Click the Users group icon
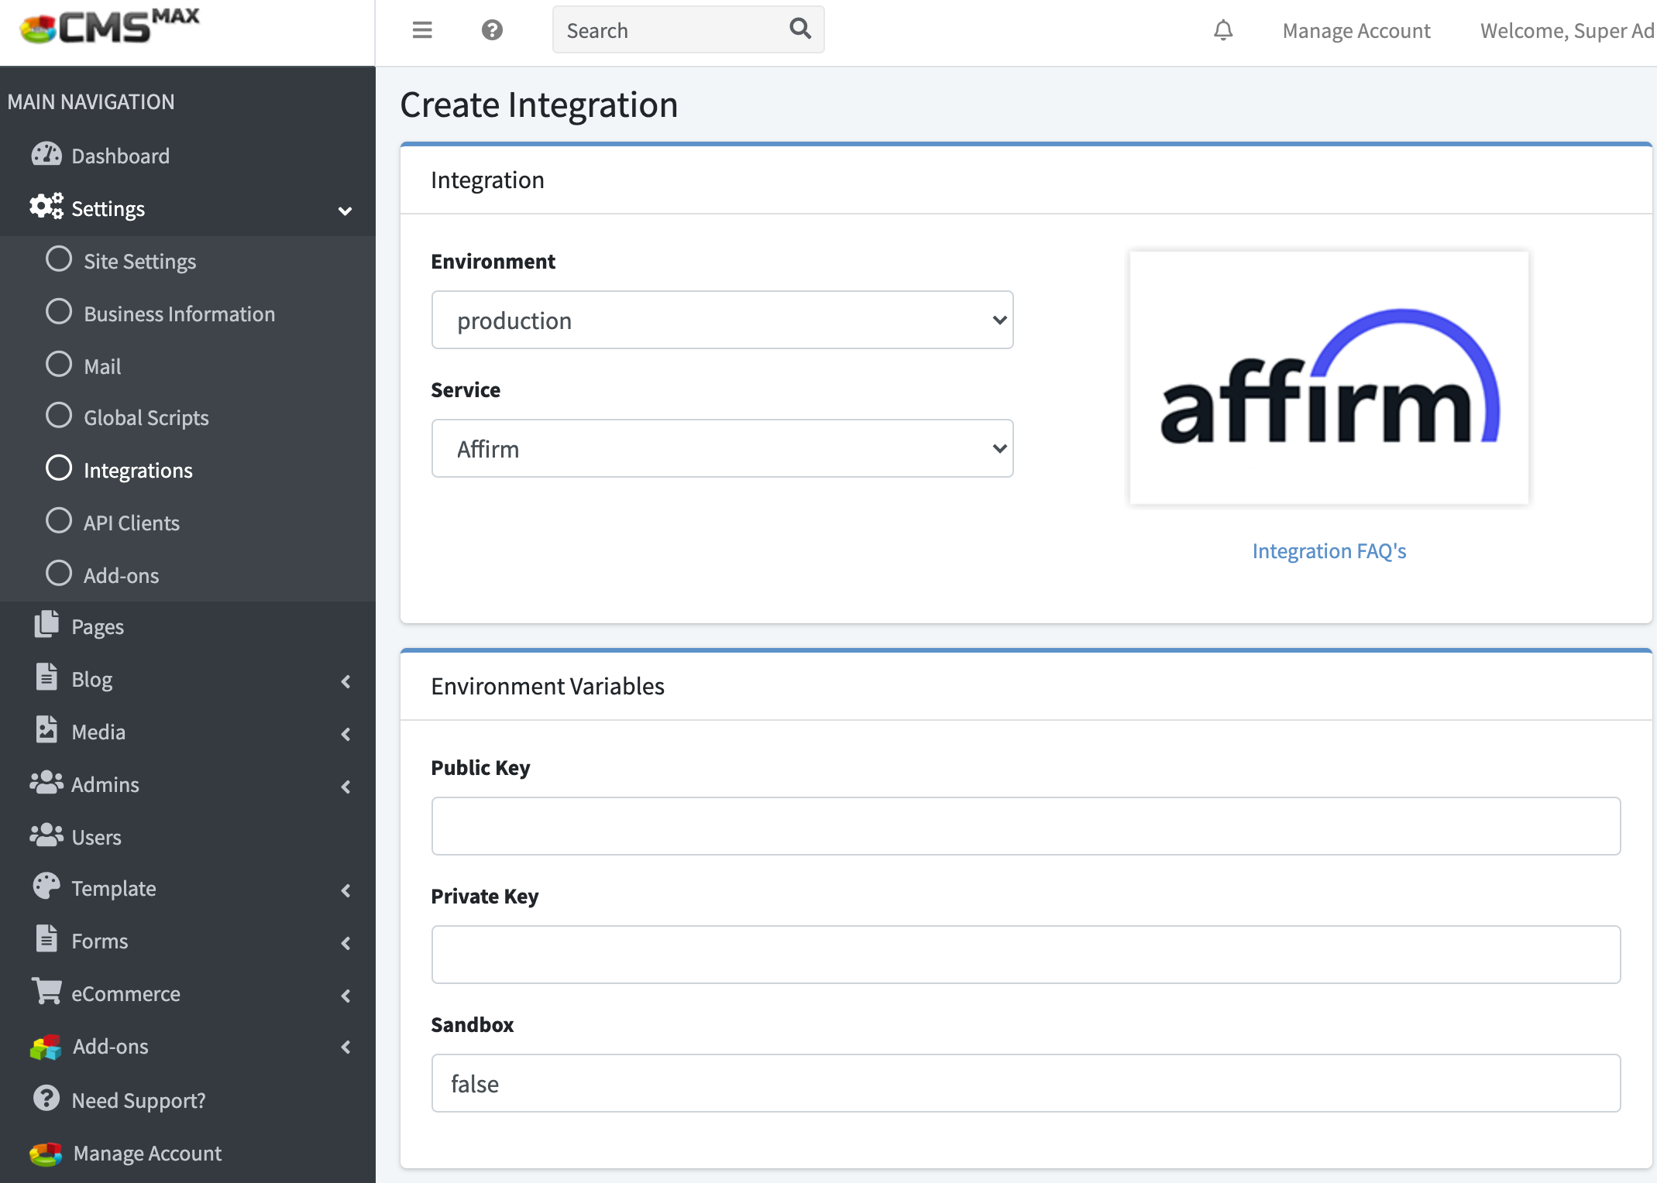The height and width of the screenshot is (1183, 1657). (x=46, y=835)
